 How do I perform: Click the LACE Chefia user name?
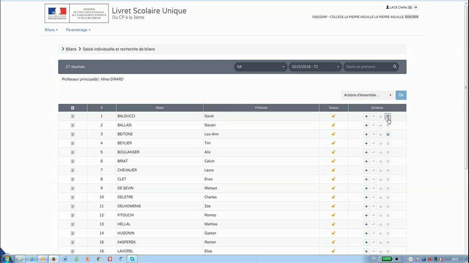pos(398,7)
